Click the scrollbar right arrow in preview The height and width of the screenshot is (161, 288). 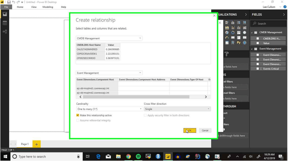[x=206, y=97]
